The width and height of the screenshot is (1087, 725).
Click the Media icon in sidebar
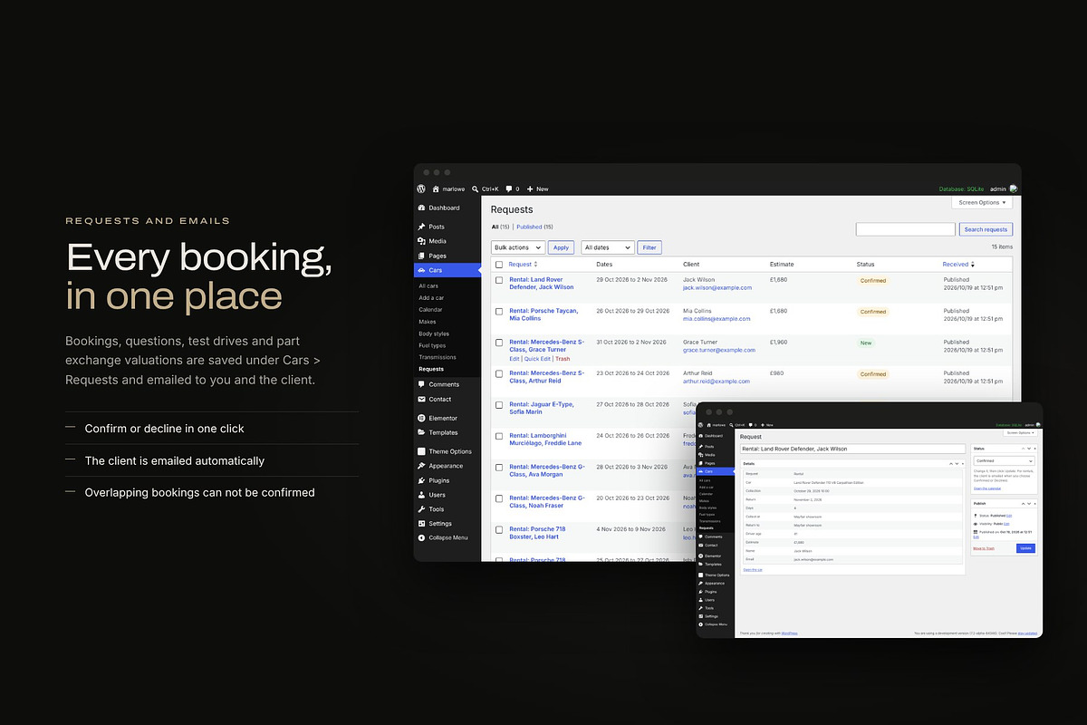[422, 241]
